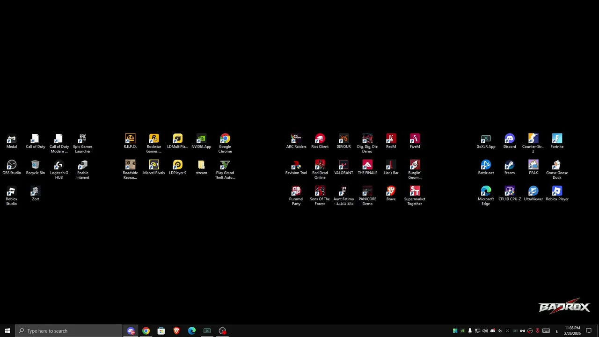The height and width of the screenshot is (337, 599).
Task: Select the Sons Of The Forest icon
Action: [320, 196]
